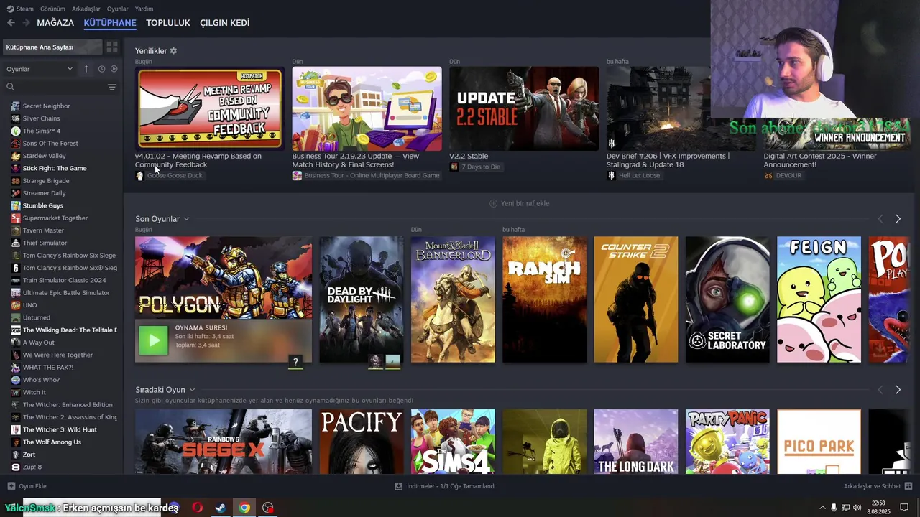920x517 pixels.
Task: Show hidden tray icons chevron
Action: click(822, 508)
